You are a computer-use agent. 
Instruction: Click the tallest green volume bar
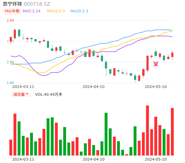click(x=106, y=134)
